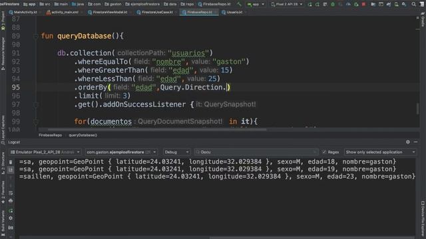Click the Logcat search field containing Docu

tap(256, 152)
